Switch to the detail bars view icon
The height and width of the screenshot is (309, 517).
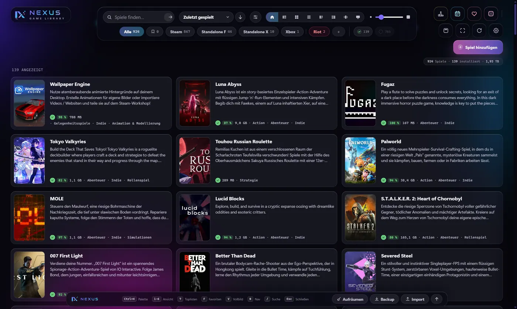(x=321, y=17)
